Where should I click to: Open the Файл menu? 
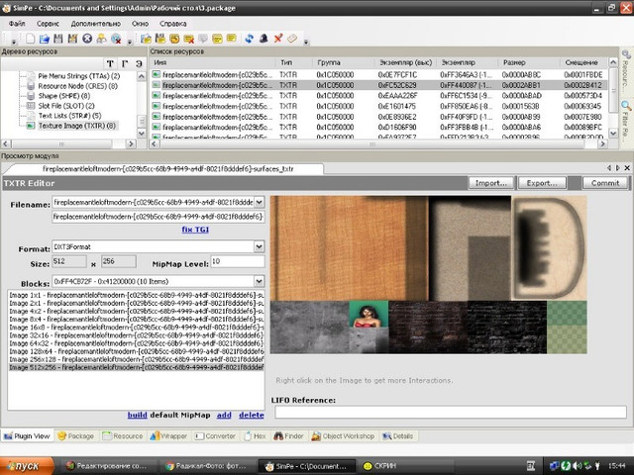coord(17,24)
